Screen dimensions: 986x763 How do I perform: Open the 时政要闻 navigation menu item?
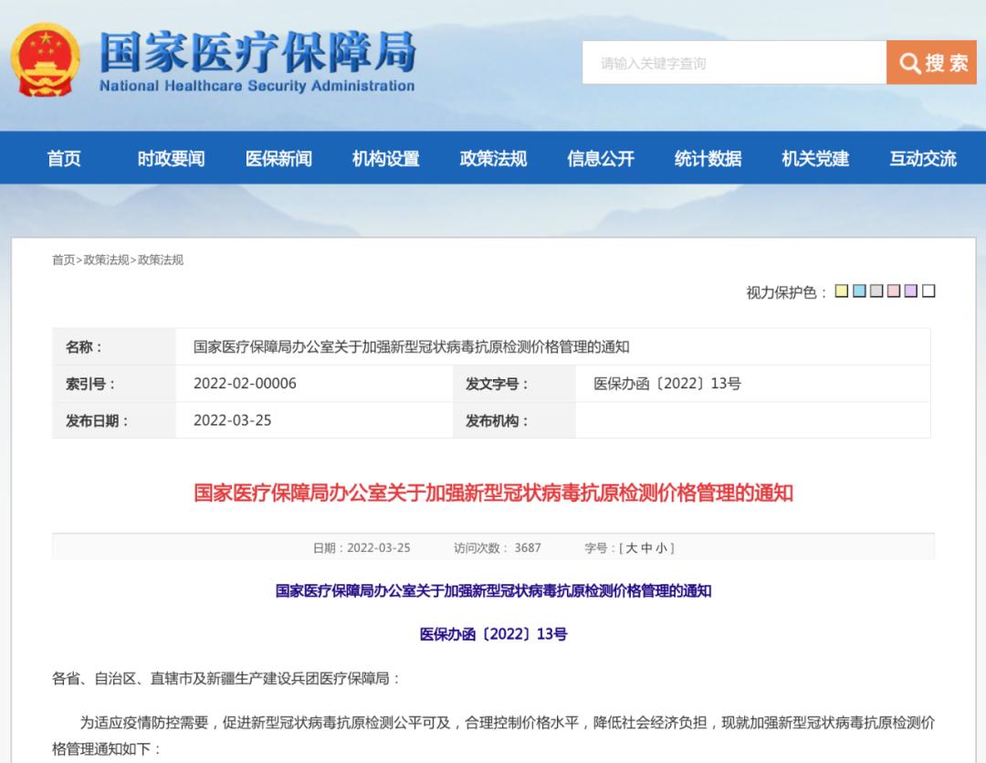(x=172, y=158)
